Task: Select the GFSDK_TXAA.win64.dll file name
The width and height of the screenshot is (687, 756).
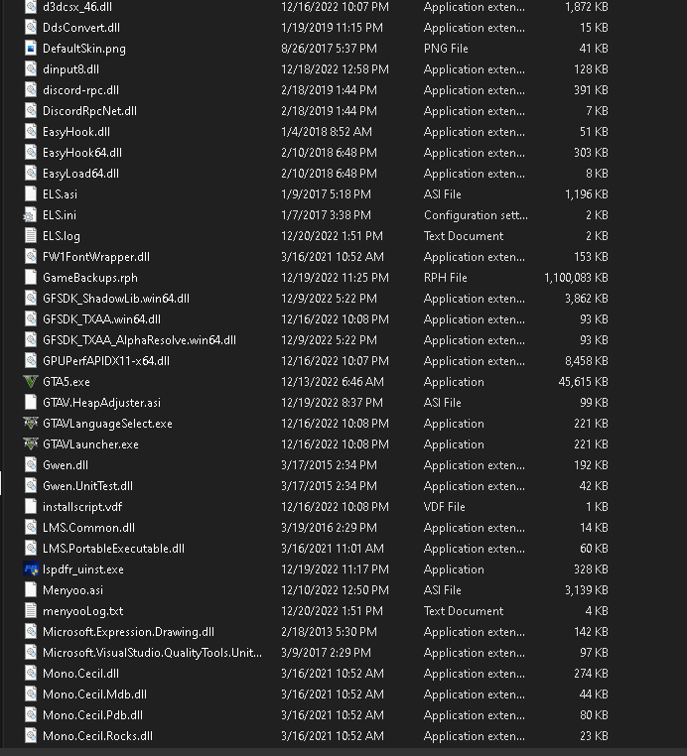Action: click(102, 319)
